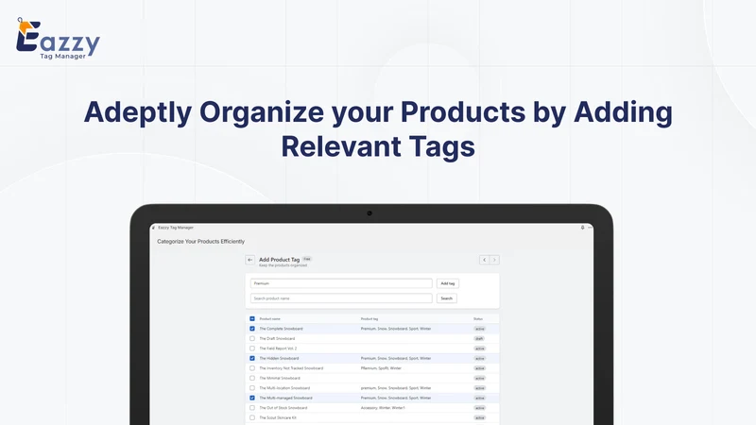Click tags cell of The Out of Stock Snowboard
This screenshot has height=425, width=756.
tap(383, 408)
